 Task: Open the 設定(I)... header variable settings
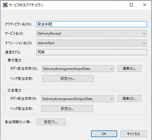click(67, 109)
